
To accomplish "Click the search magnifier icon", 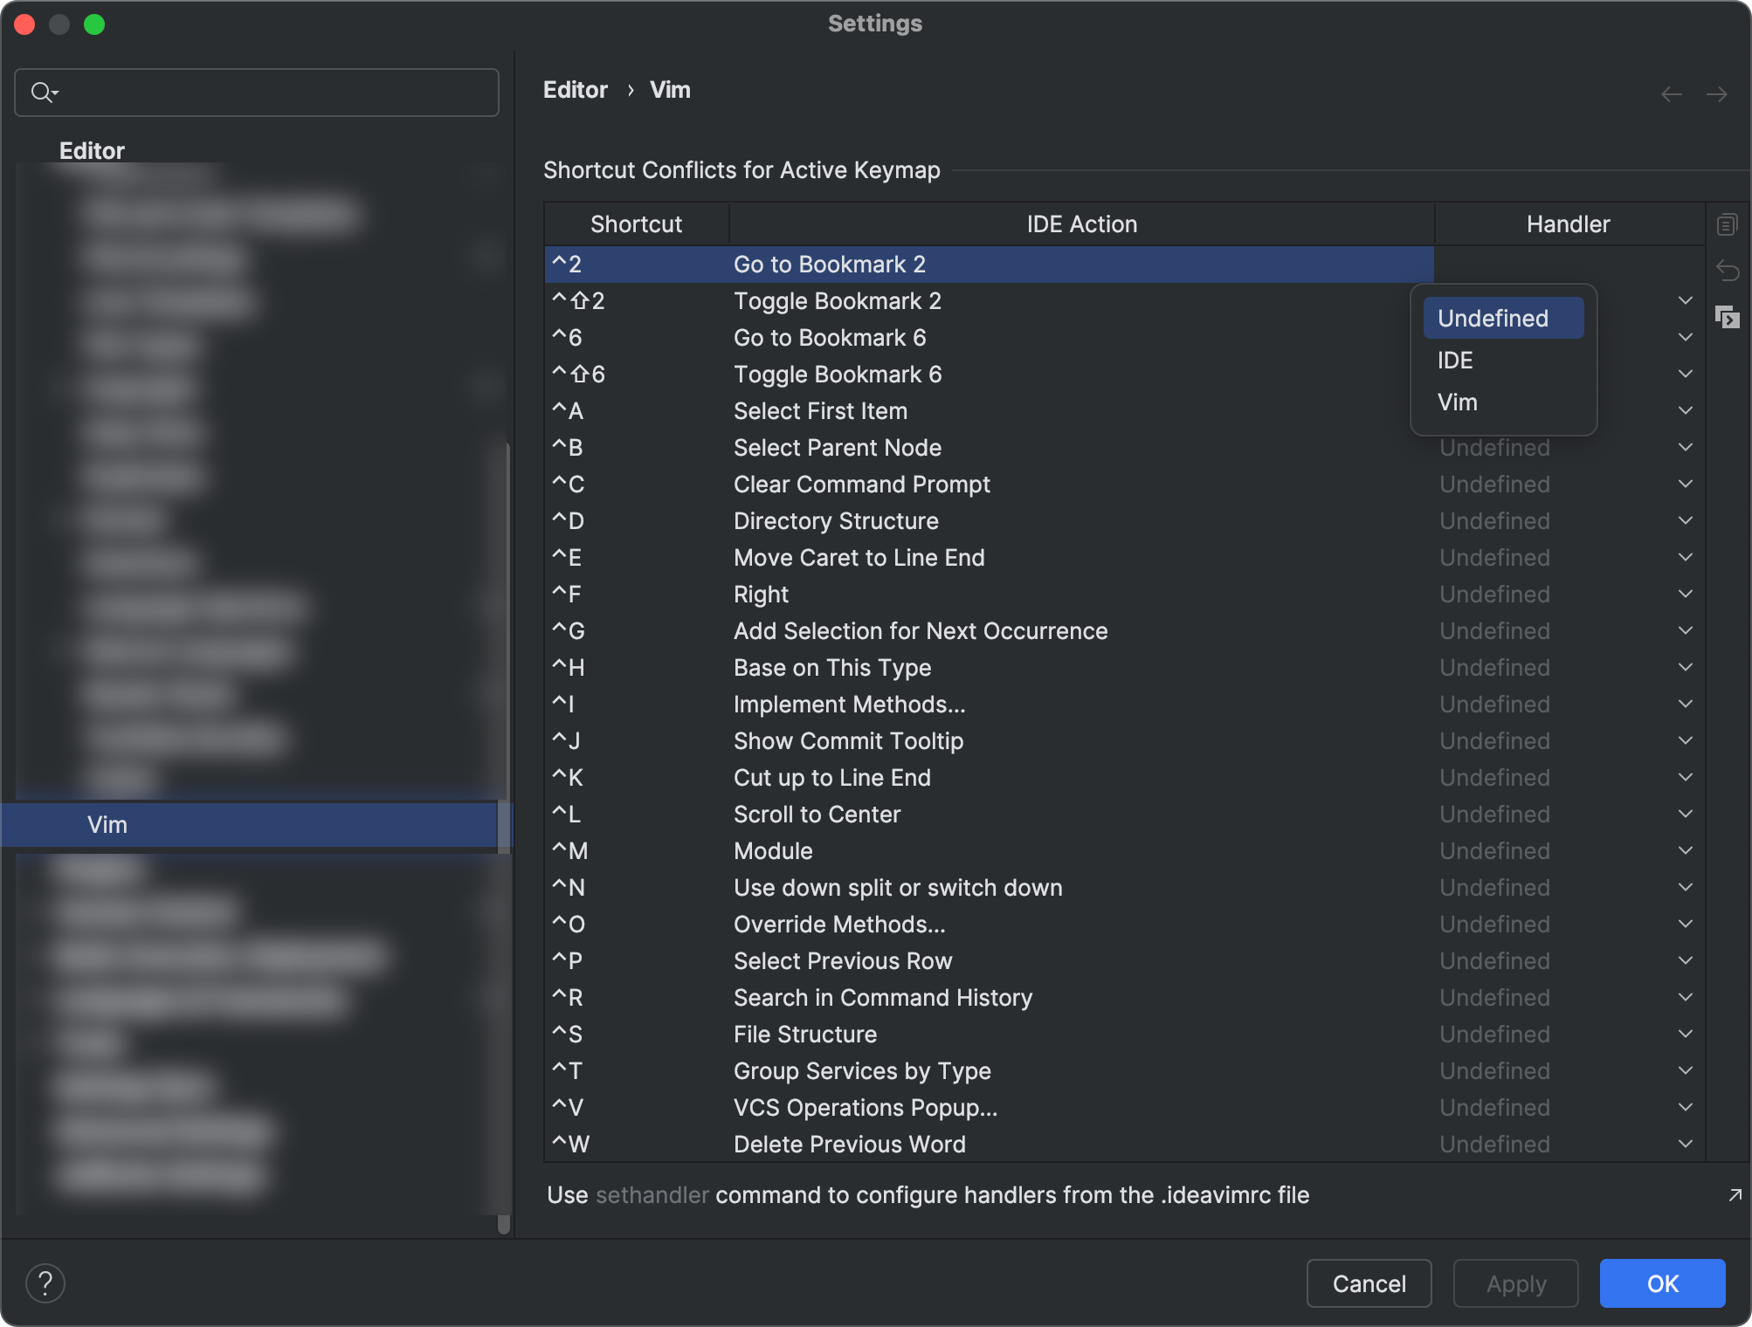I will pyautogui.click(x=42, y=92).
